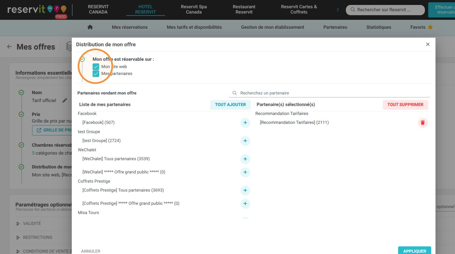Click green check icon beside Nom
Screen dimensions: 455x254
(21, 93)
